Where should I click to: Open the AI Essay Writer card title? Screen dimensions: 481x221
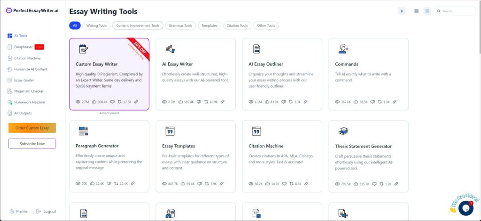tap(177, 64)
